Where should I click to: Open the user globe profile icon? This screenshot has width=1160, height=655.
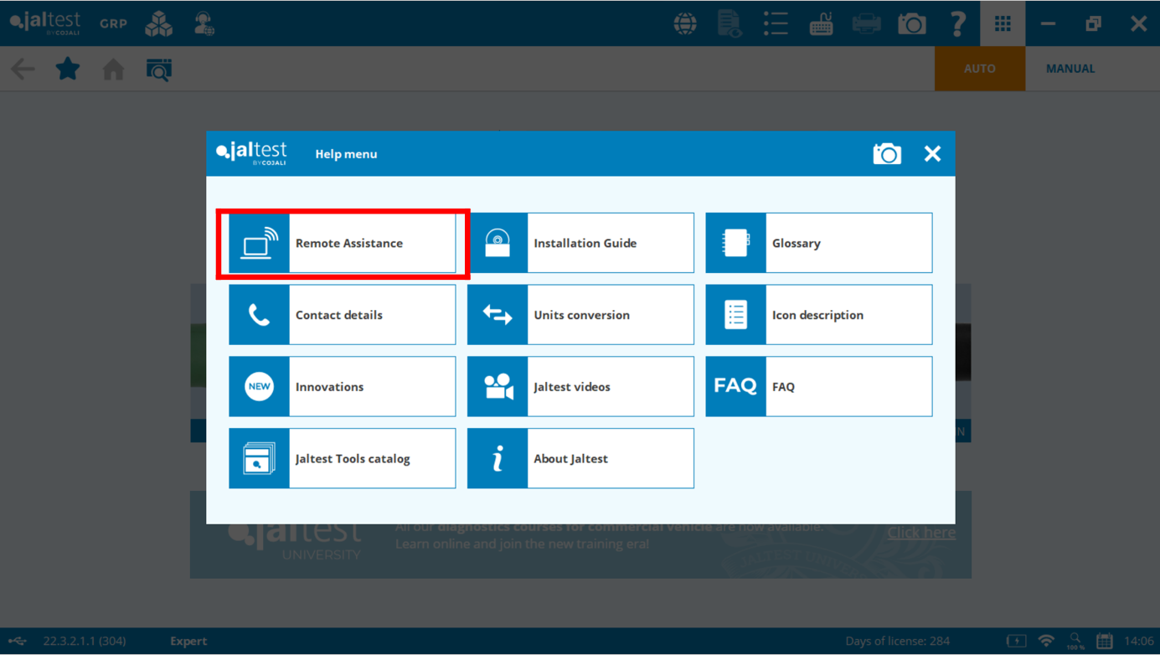pos(204,23)
